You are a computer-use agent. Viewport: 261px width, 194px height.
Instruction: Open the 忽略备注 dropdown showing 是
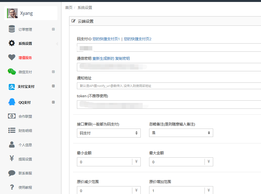(x=181, y=133)
